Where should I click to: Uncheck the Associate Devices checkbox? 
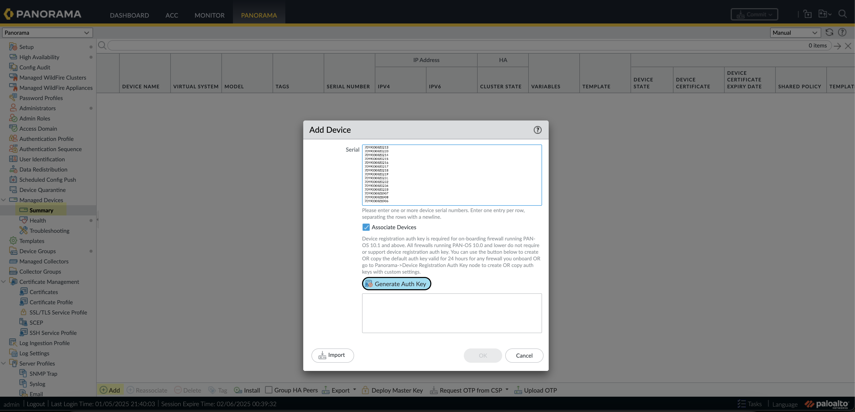click(366, 227)
